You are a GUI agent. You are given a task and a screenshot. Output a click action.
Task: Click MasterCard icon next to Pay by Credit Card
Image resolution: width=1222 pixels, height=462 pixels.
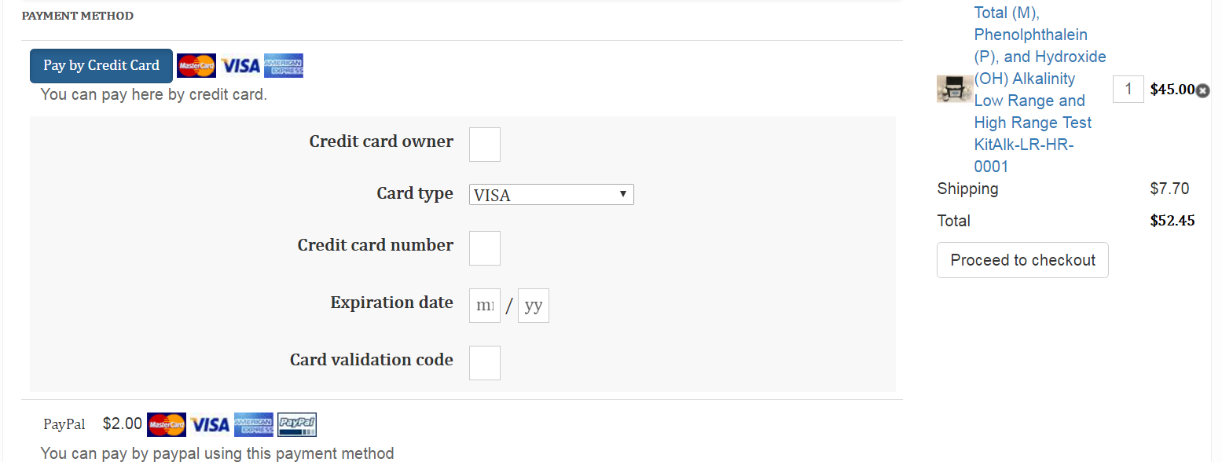pyautogui.click(x=196, y=66)
